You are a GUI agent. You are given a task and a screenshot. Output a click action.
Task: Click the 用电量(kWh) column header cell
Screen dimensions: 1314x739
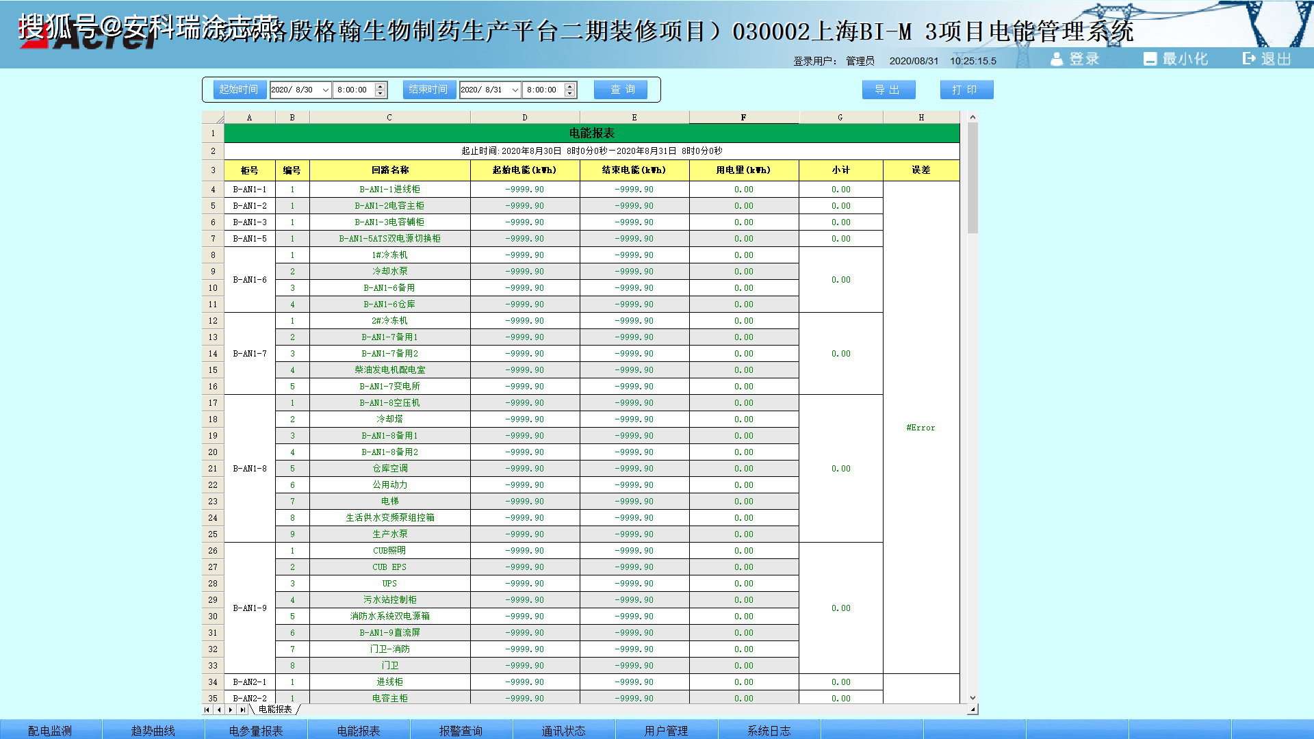[743, 170]
